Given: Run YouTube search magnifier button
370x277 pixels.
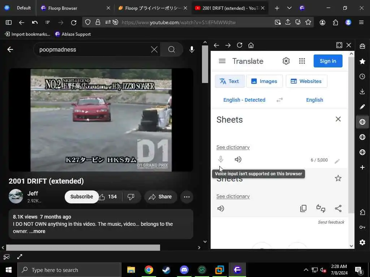Looking at the screenshot, I should [172, 49].
